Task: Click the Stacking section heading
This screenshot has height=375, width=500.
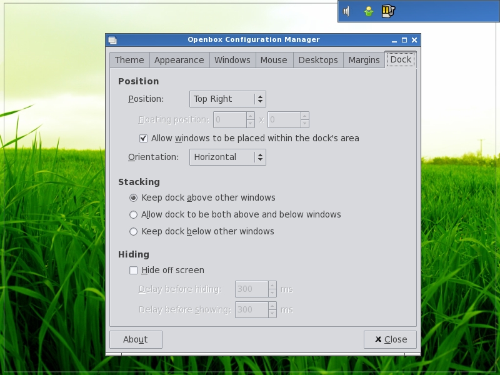Action: pyautogui.click(x=139, y=182)
